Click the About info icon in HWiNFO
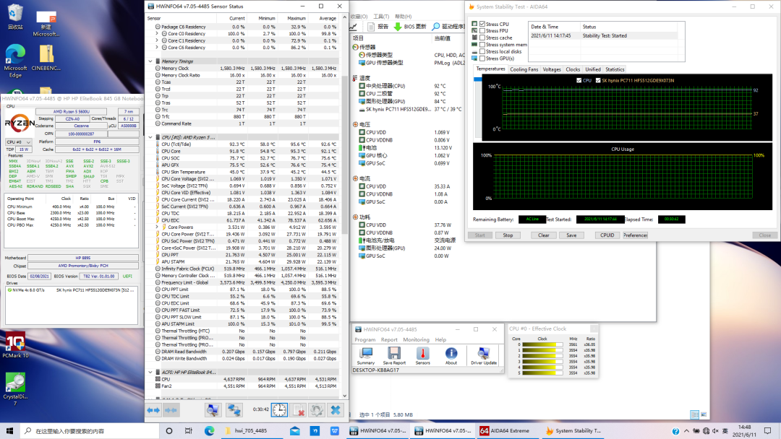 [x=451, y=354]
